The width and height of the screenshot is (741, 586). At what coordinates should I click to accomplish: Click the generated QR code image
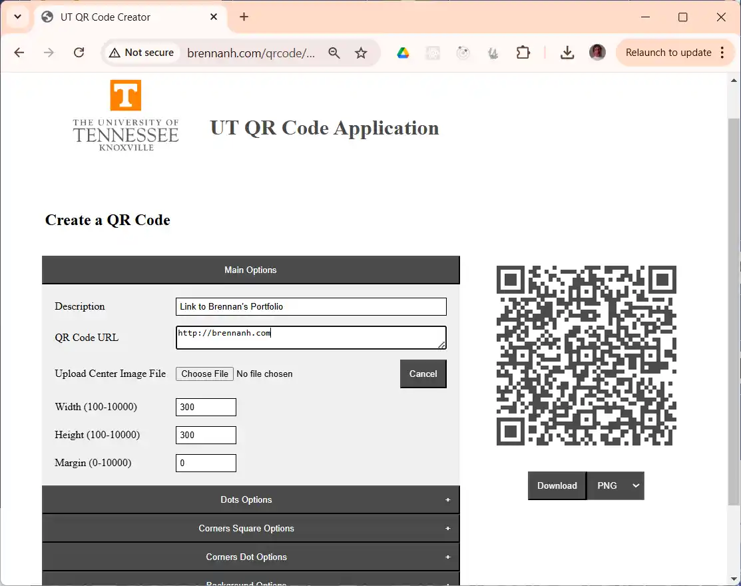[586, 356]
